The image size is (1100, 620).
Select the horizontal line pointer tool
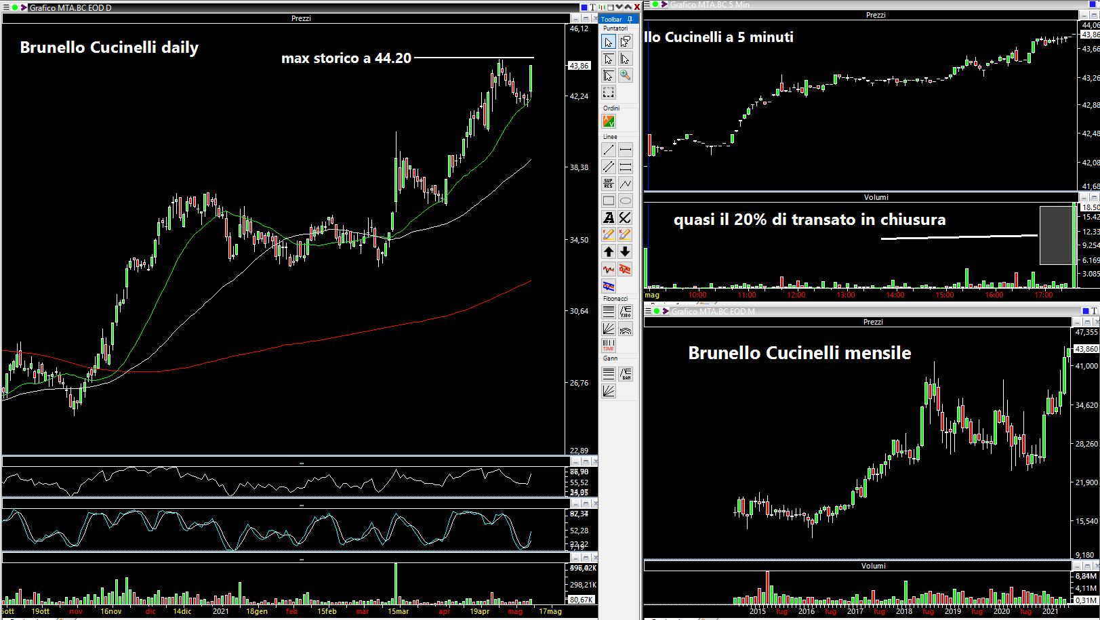[x=609, y=60]
